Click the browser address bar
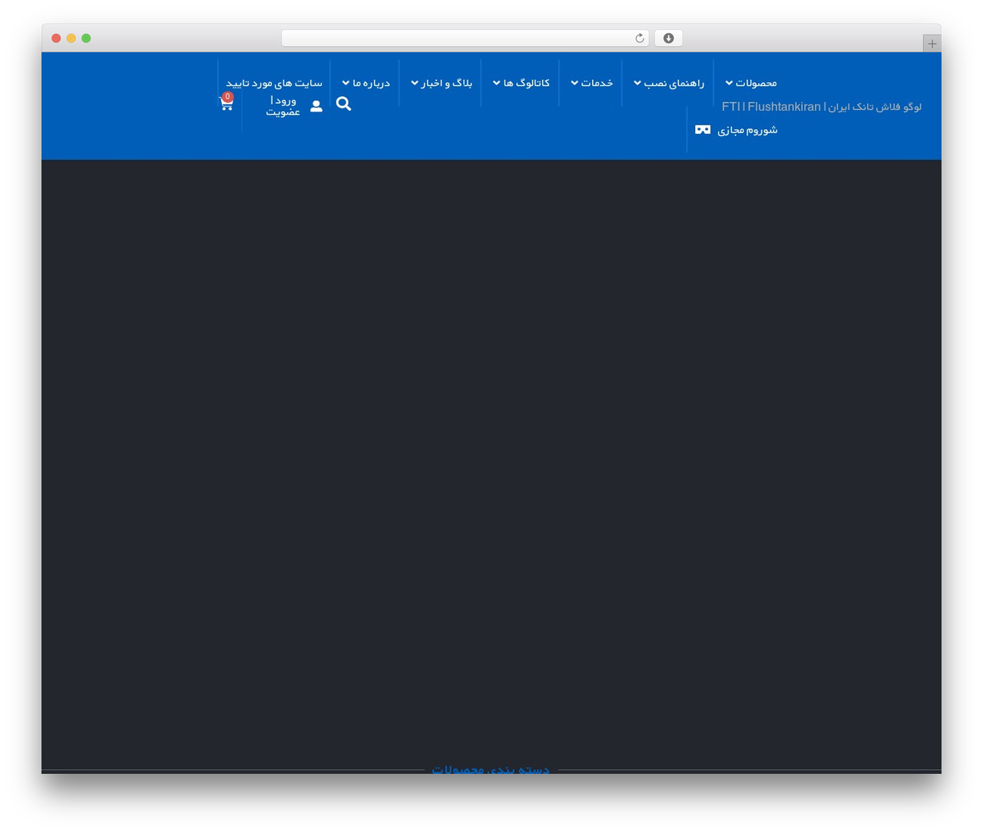This screenshot has width=983, height=833. [465, 38]
